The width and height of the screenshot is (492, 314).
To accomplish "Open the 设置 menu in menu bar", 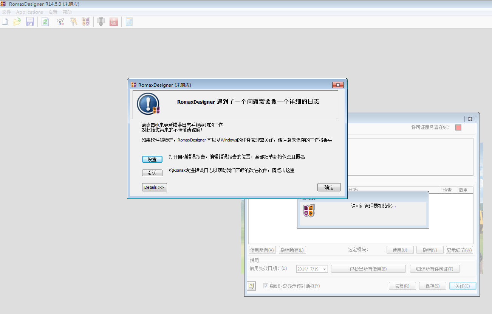I will (x=53, y=12).
